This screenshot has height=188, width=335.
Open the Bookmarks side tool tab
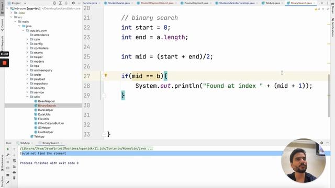tap(2, 163)
